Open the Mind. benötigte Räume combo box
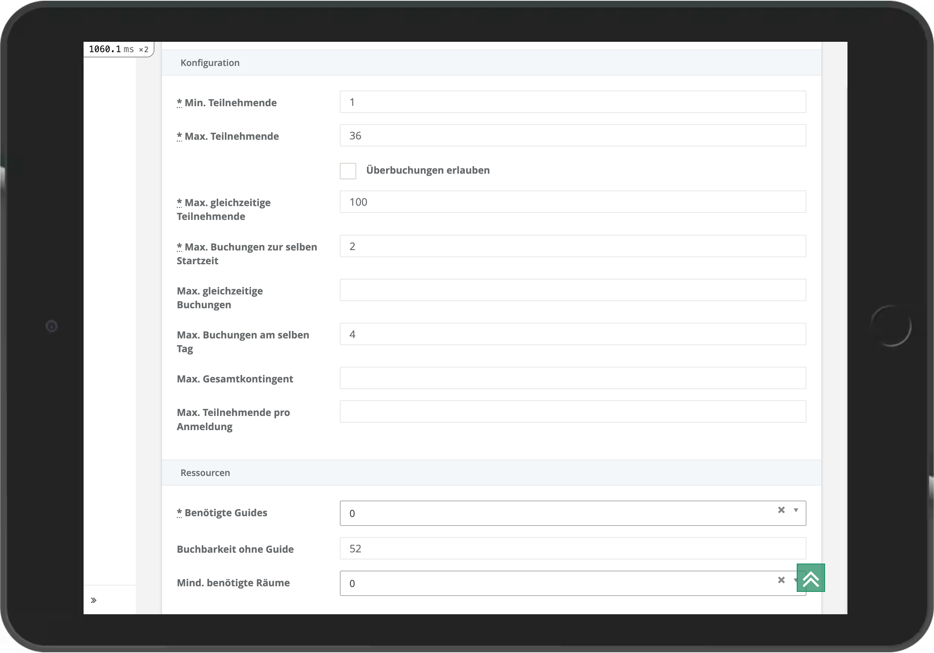934x653 pixels. coord(572,583)
